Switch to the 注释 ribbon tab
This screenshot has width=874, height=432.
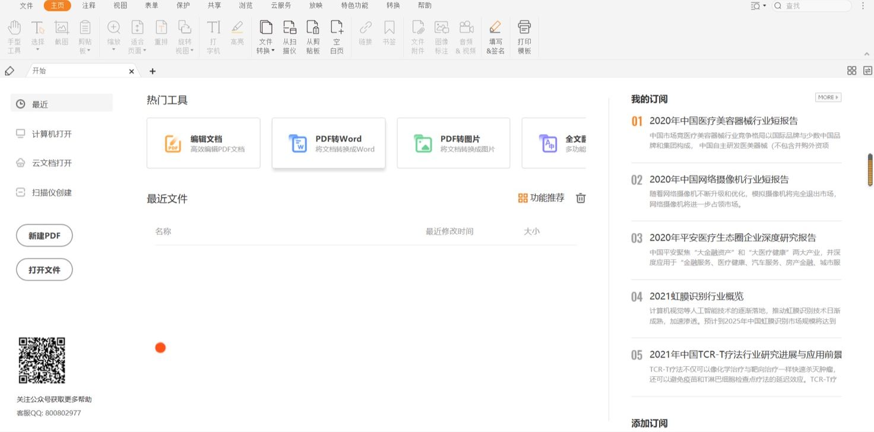pyautogui.click(x=88, y=5)
